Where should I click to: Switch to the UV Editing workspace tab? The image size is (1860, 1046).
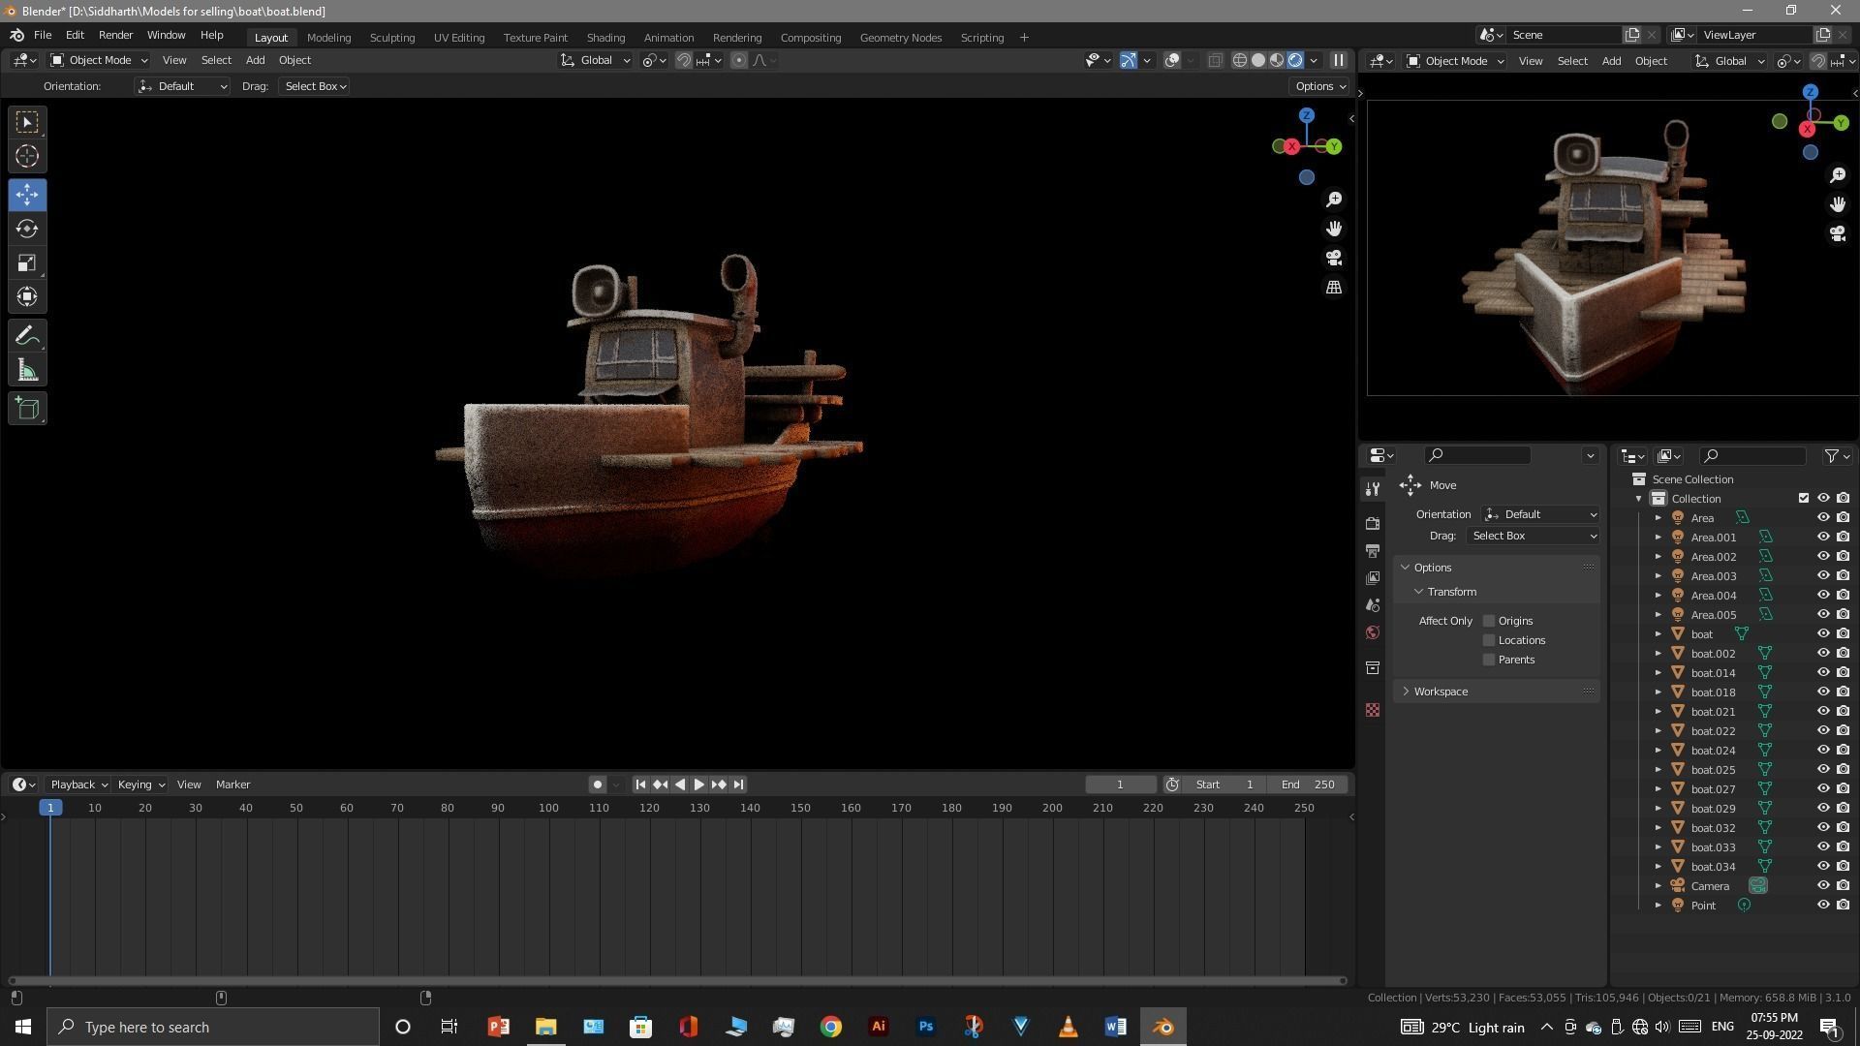click(x=459, y=37)
